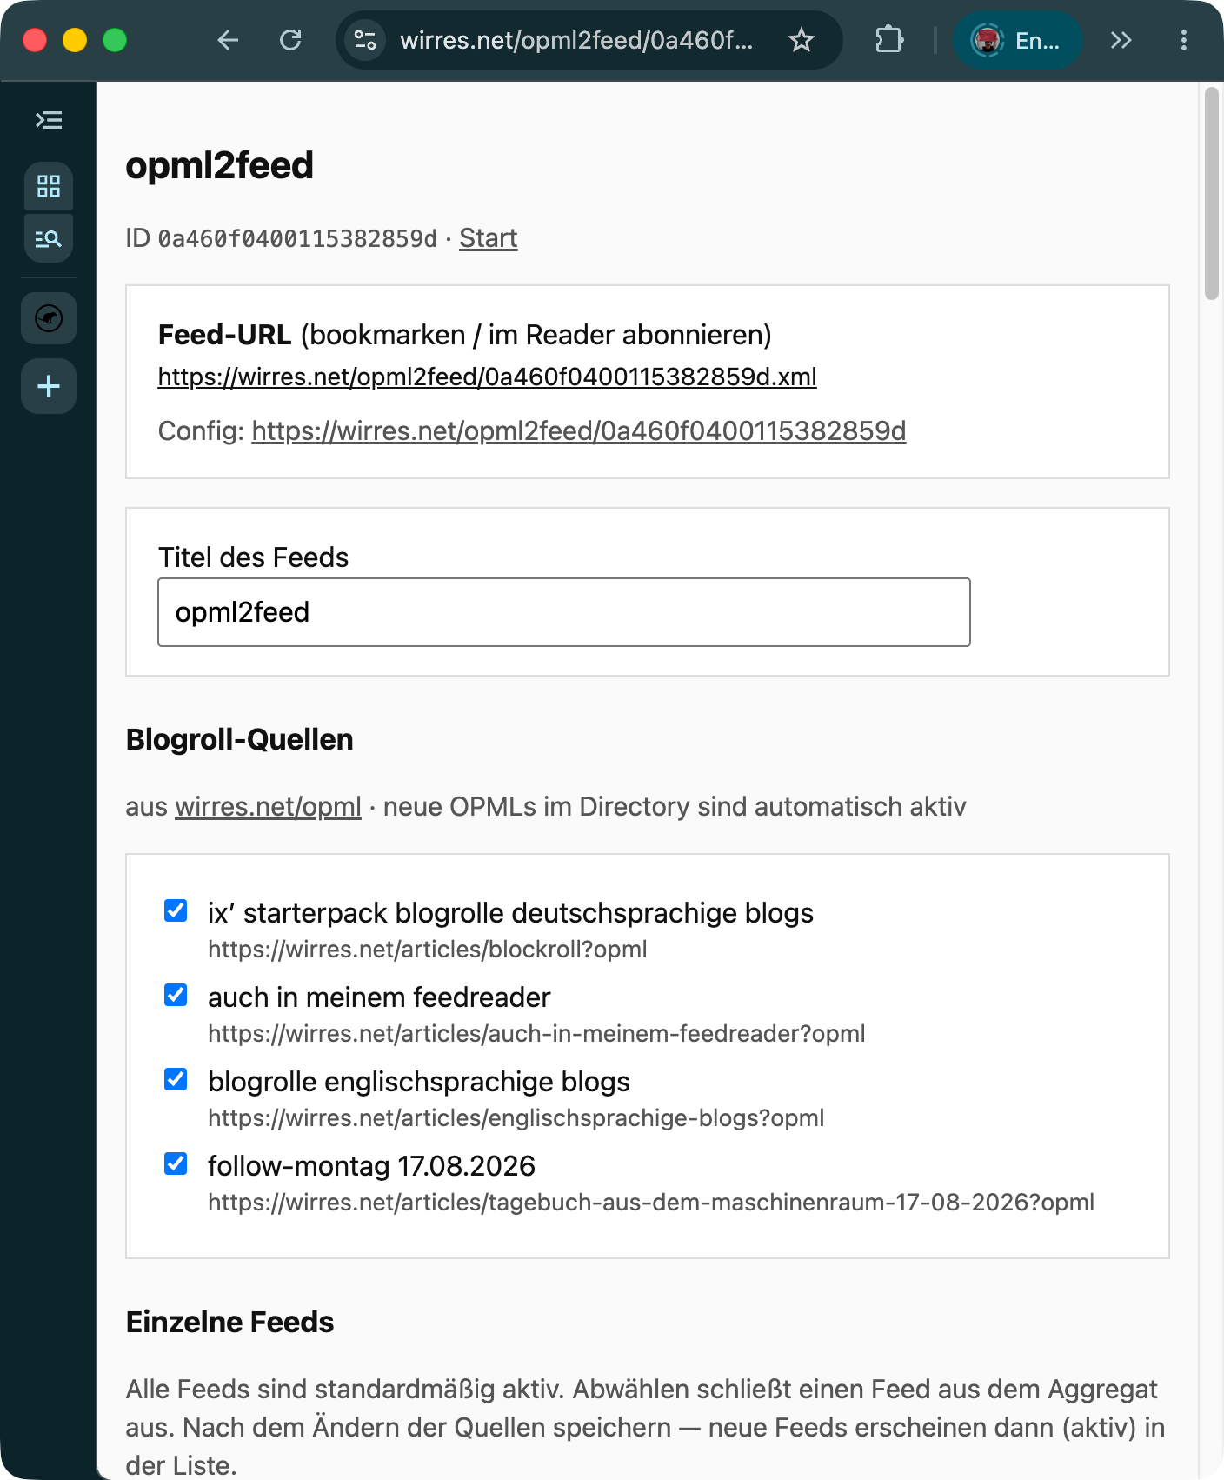
Task: Expand the sidebar with the menu icon
Action: (49, 120)
